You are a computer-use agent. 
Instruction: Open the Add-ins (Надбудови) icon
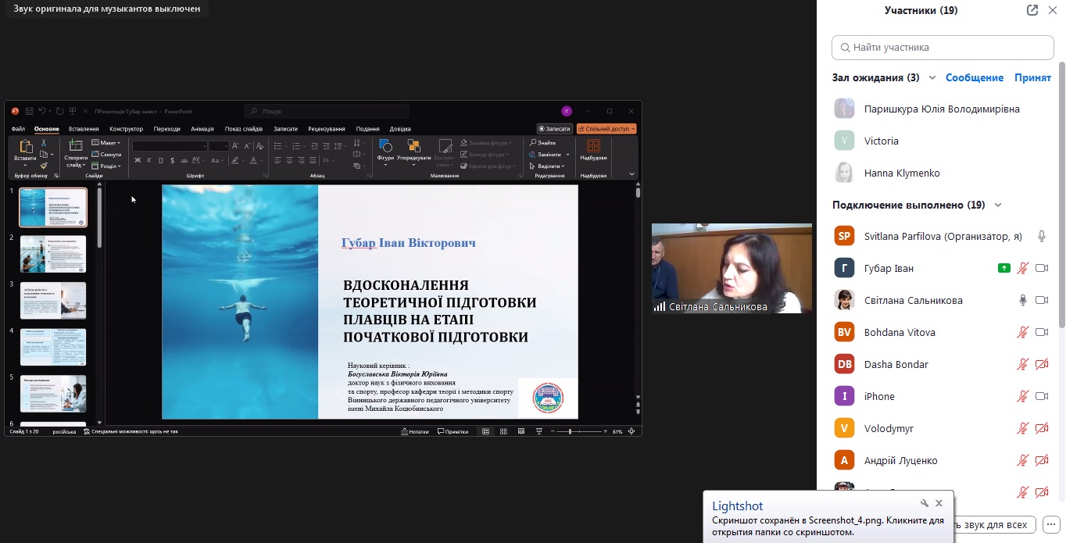coord(593,147)
